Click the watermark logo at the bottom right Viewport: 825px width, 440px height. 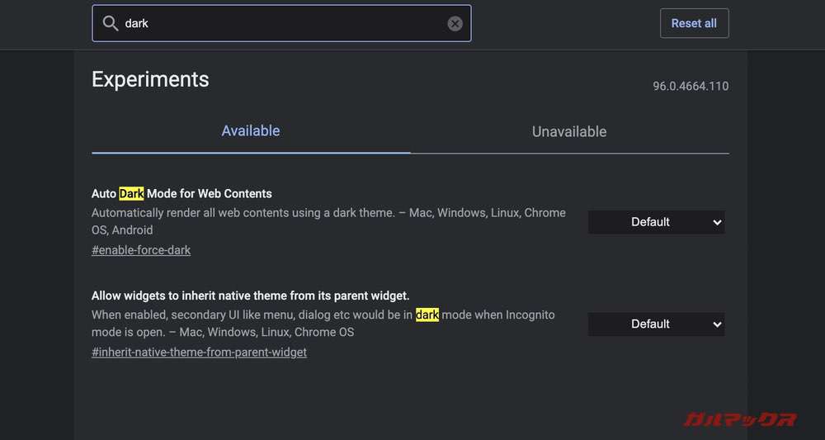[740, 419]
